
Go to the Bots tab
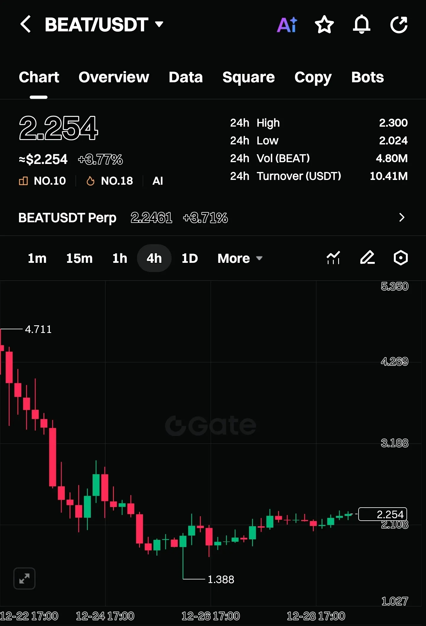click(x=368, y=77)
